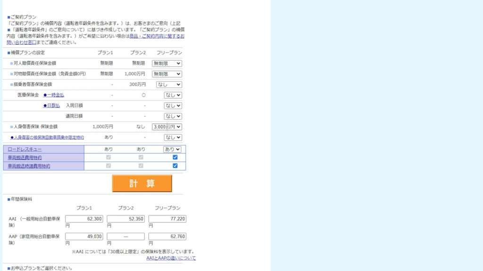483x271 pixels.
Task: Click the 車両搬送費用特約 link
Action: (25, 158)
